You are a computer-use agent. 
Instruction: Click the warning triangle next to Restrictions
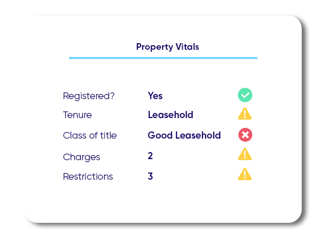(245, 174)
